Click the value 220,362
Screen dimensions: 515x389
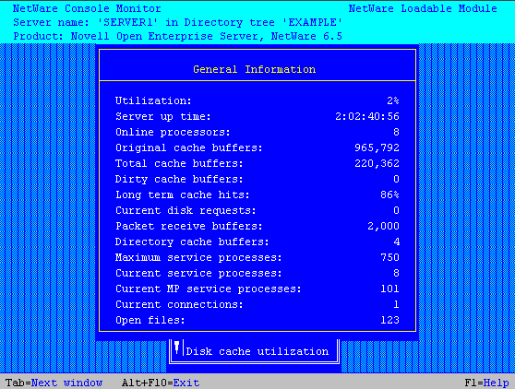click(377, 163)
